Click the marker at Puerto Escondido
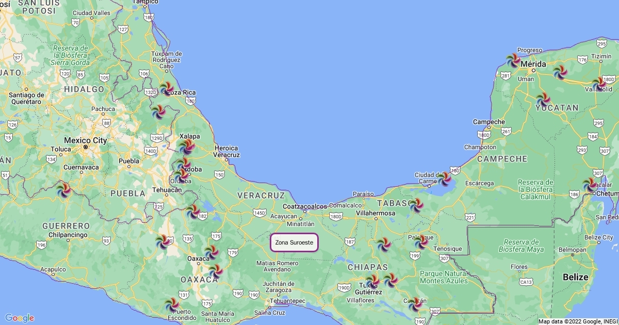This screenshot has height=325, width=619. click(x=172, y=305)
